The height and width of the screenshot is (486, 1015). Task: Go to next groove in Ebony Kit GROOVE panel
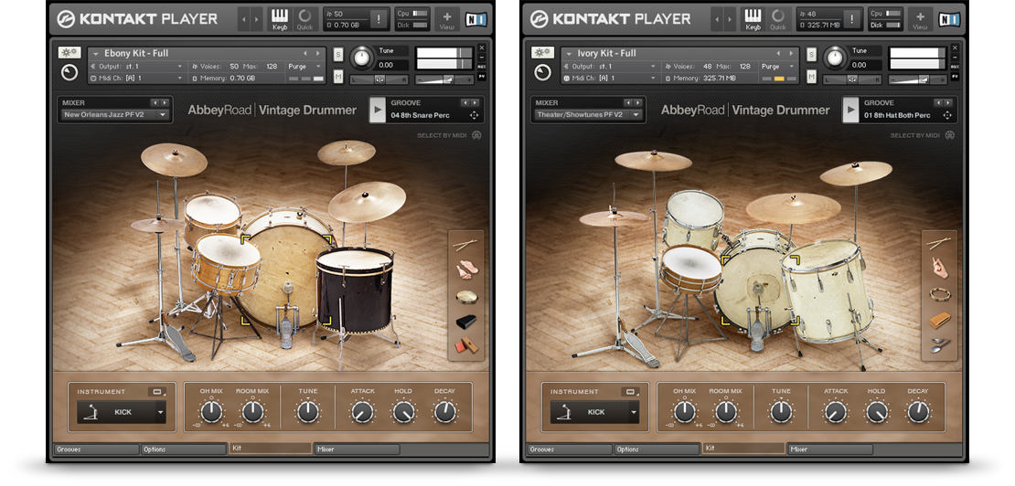click(x=475, y=102)
